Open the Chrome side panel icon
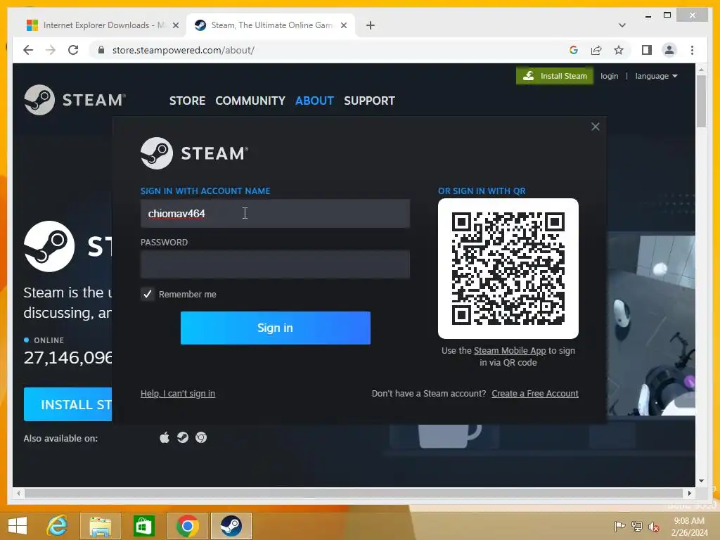Viewport: 720px width, 540px height. [x=647, y=50]
